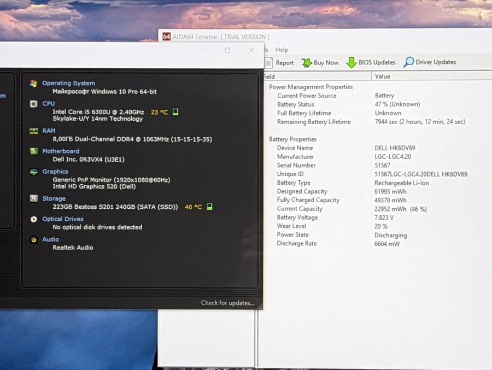This screenshot has height=370, width=492.
Task: Click the Buy Now green star icon
Action: pyautogui.click(x=307, y=63)
